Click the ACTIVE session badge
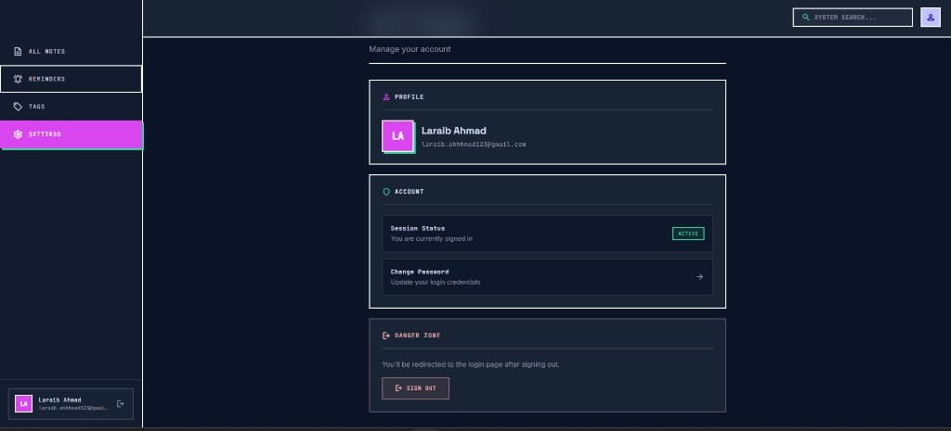 point(688,234)
